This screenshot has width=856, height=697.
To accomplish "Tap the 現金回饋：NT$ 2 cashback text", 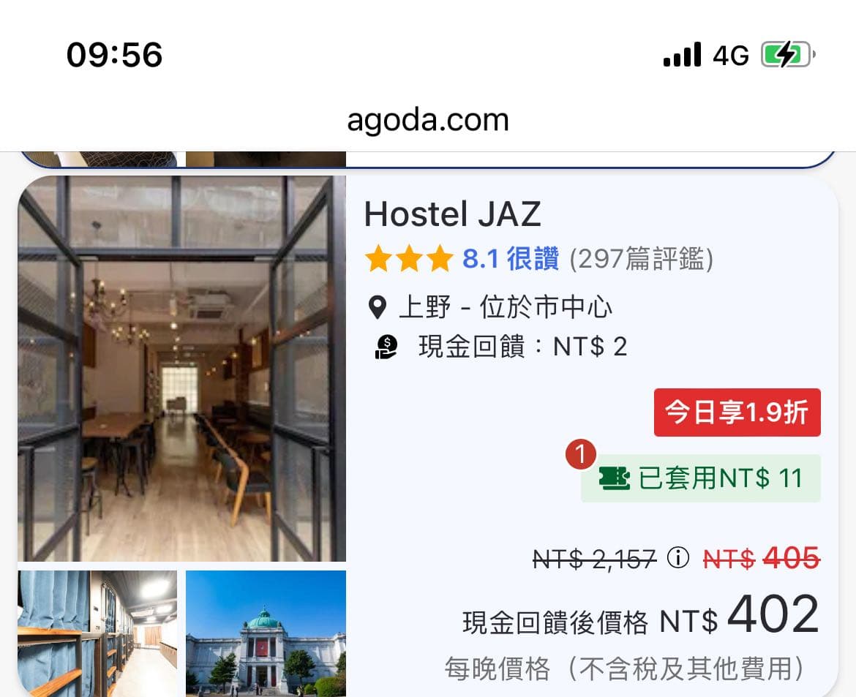I will pyautogui.click(x=523, y=347).
